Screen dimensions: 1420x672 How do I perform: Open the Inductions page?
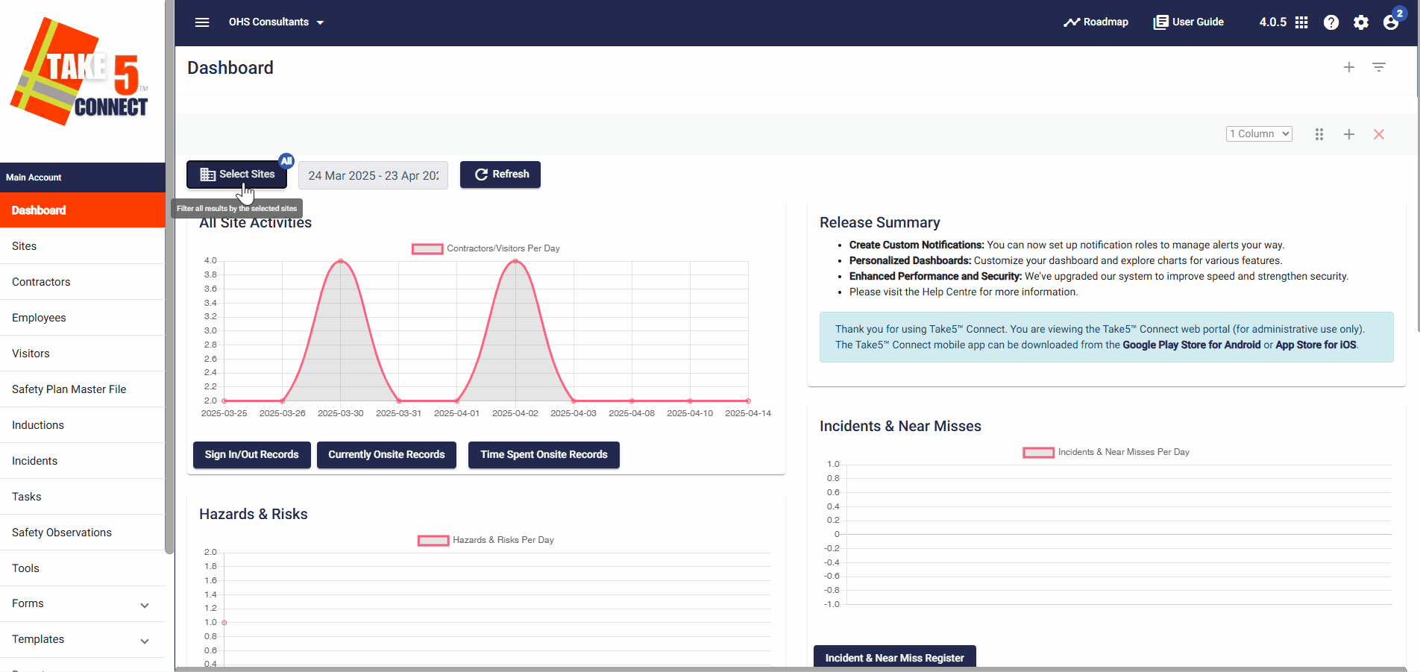tap(82, 425)
